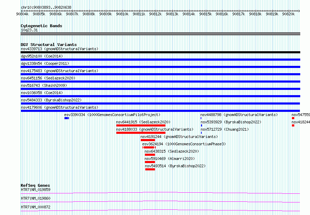Open variant nsv4179606 label
Image resolution: width=310 pixels, height=215 pixels.
[x=60, y=107]
